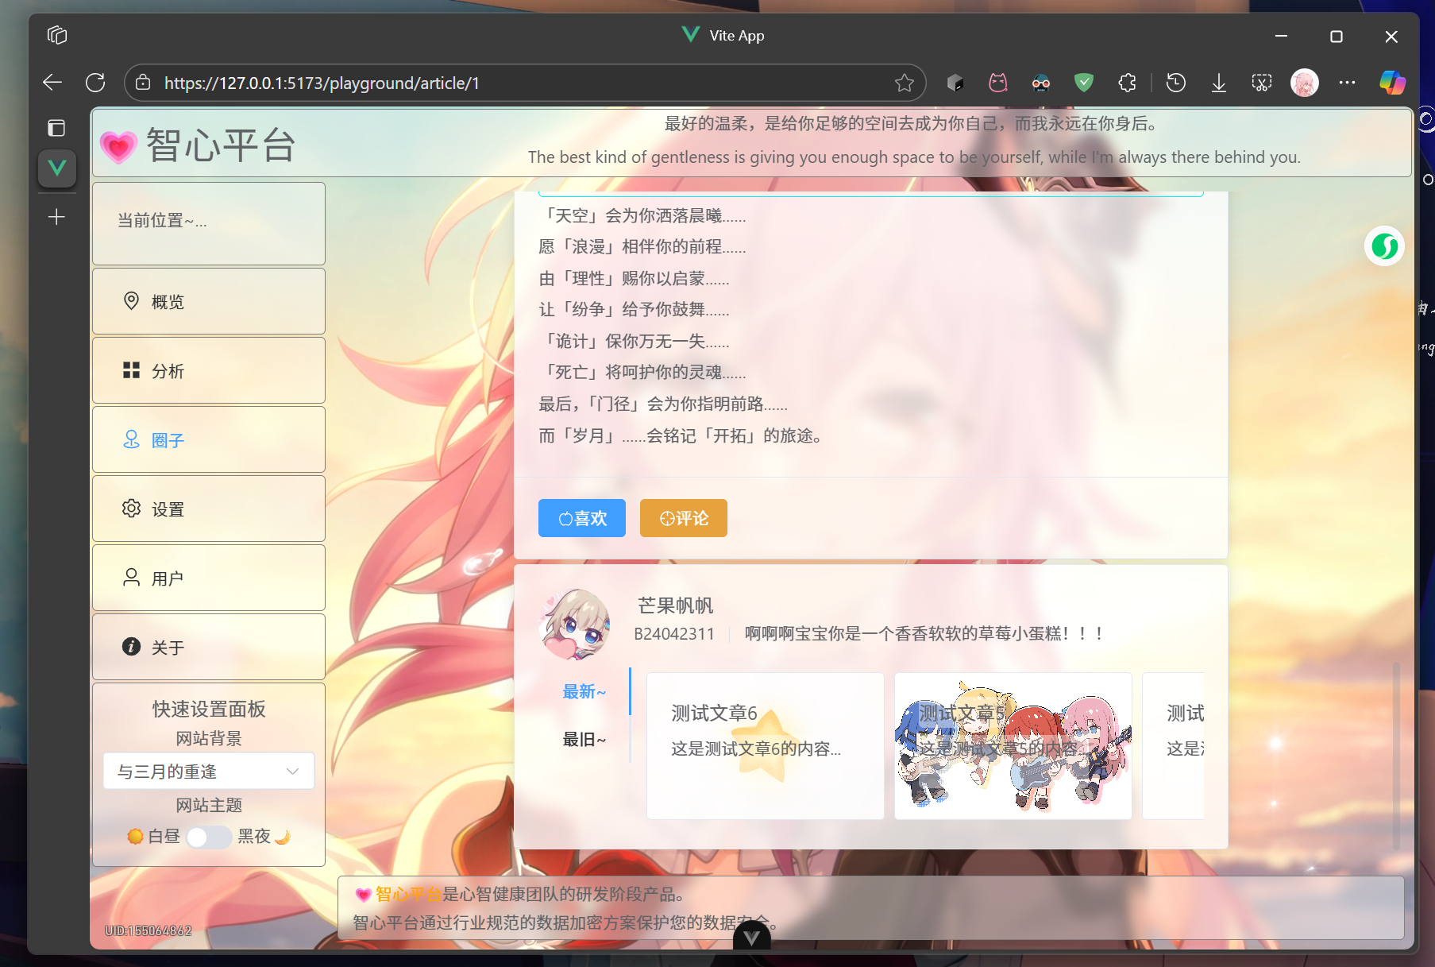1435x967 pixels.
Task: Click the blue 喜欢 button
Action: coord(581,518)
